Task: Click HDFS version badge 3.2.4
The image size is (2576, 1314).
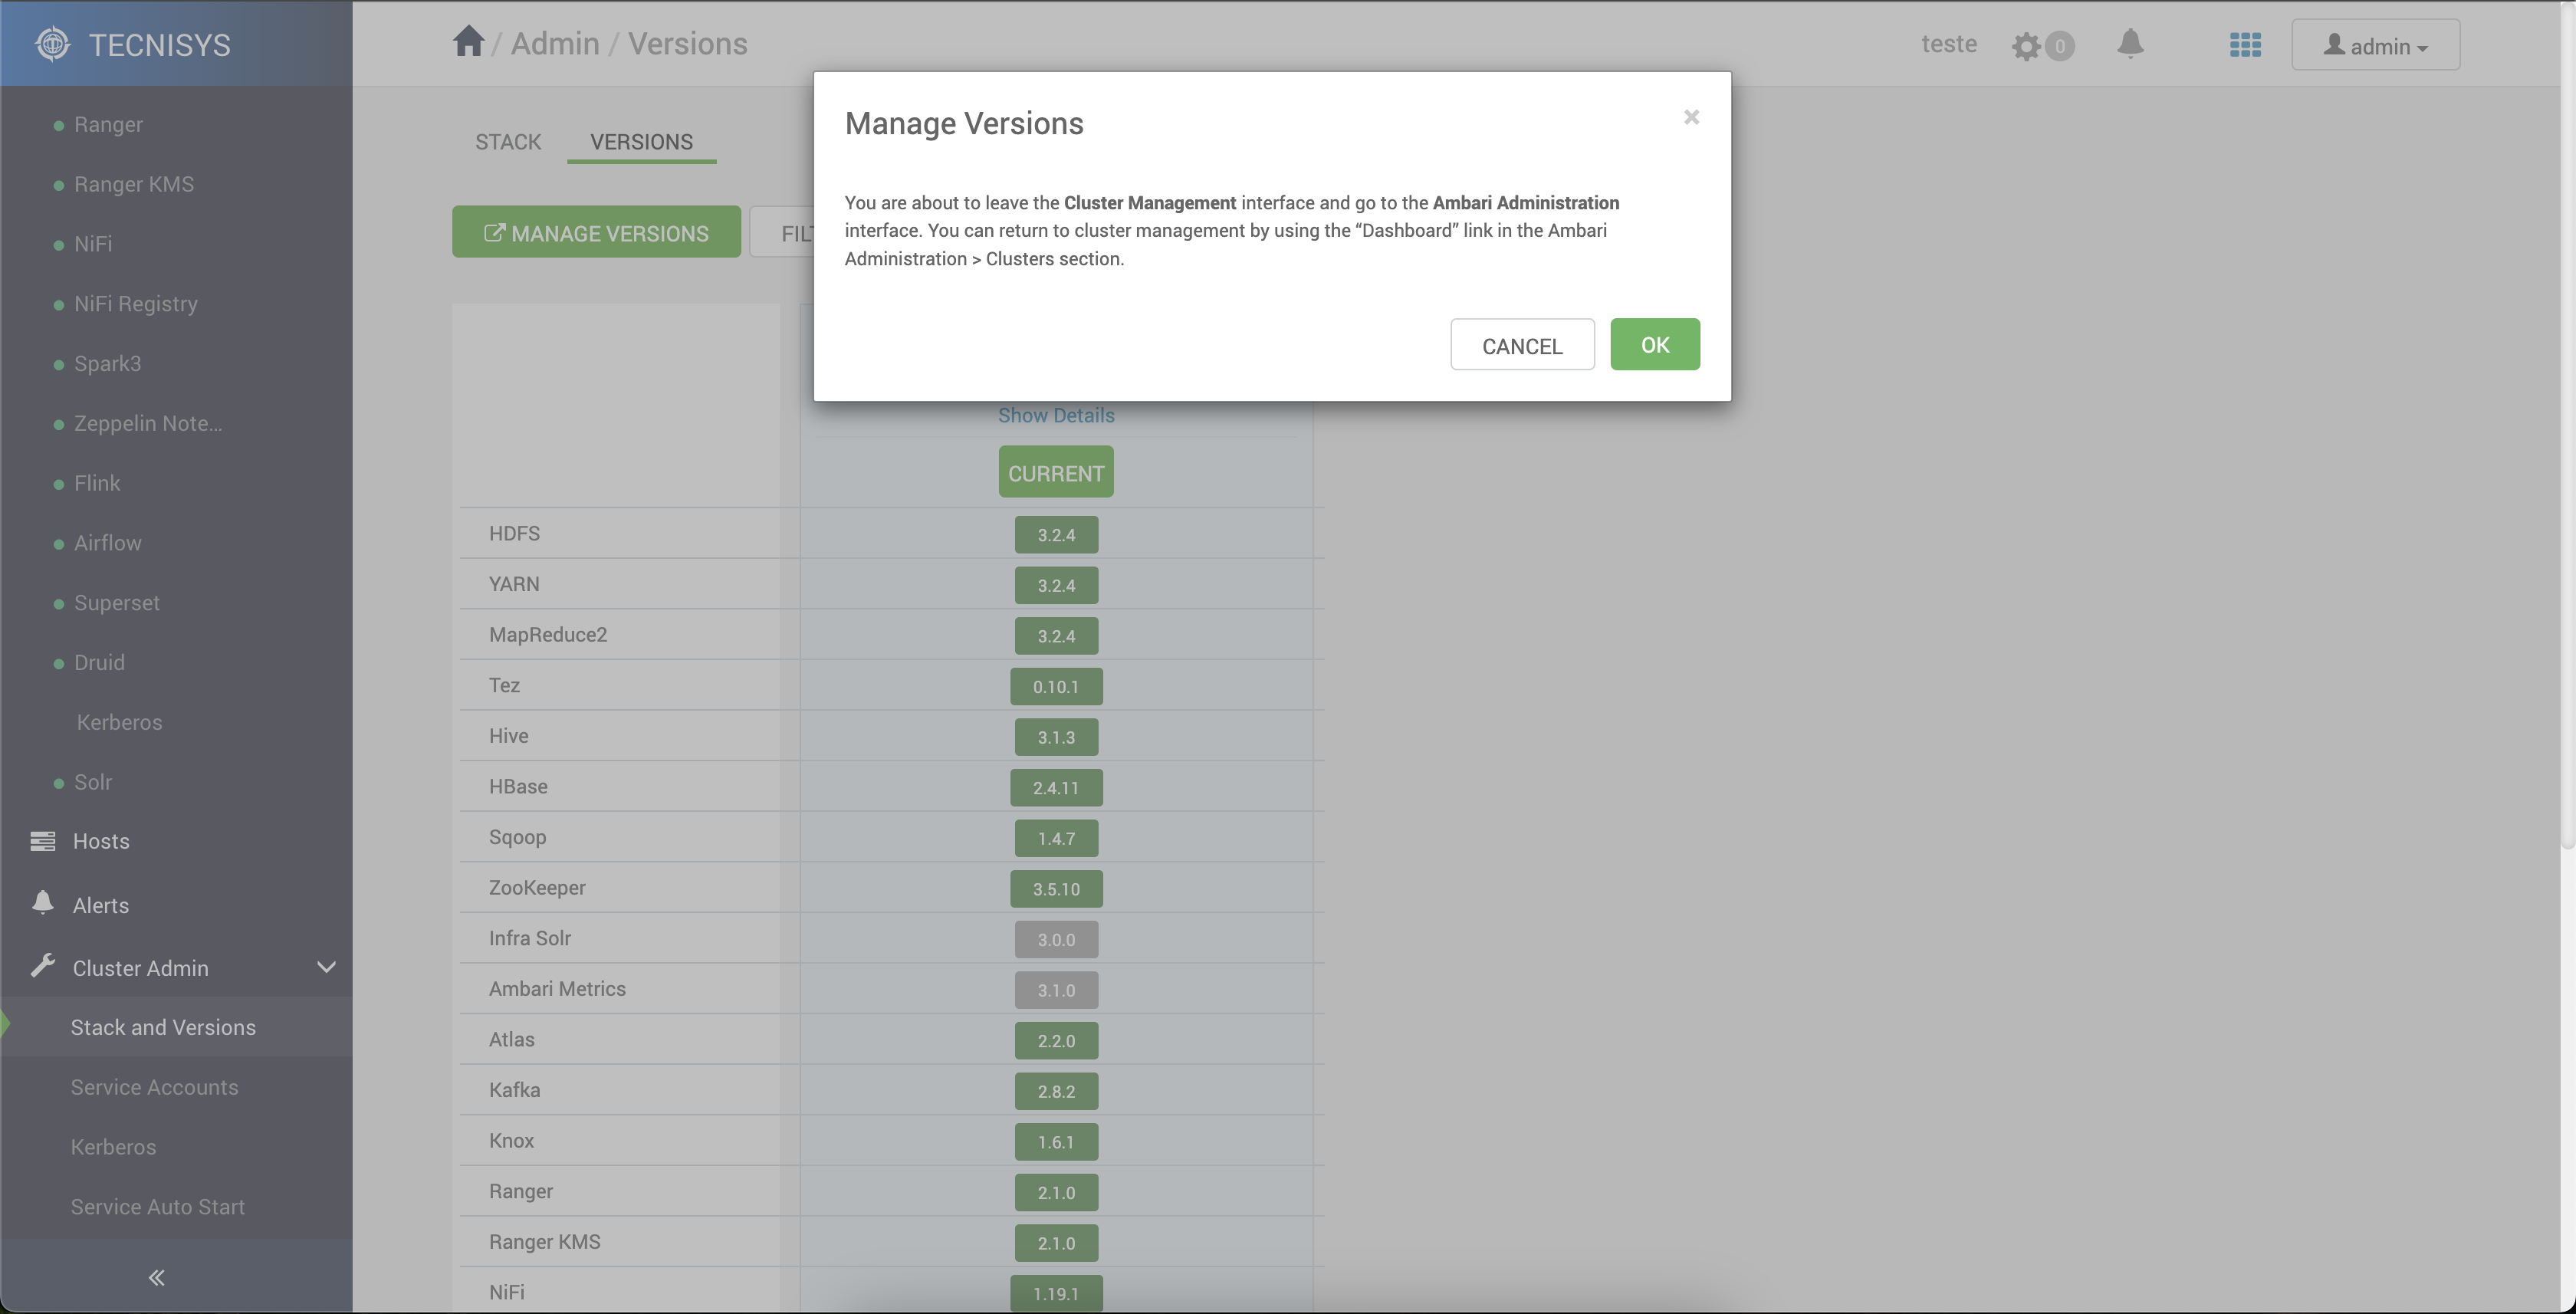Action: 1056,534
